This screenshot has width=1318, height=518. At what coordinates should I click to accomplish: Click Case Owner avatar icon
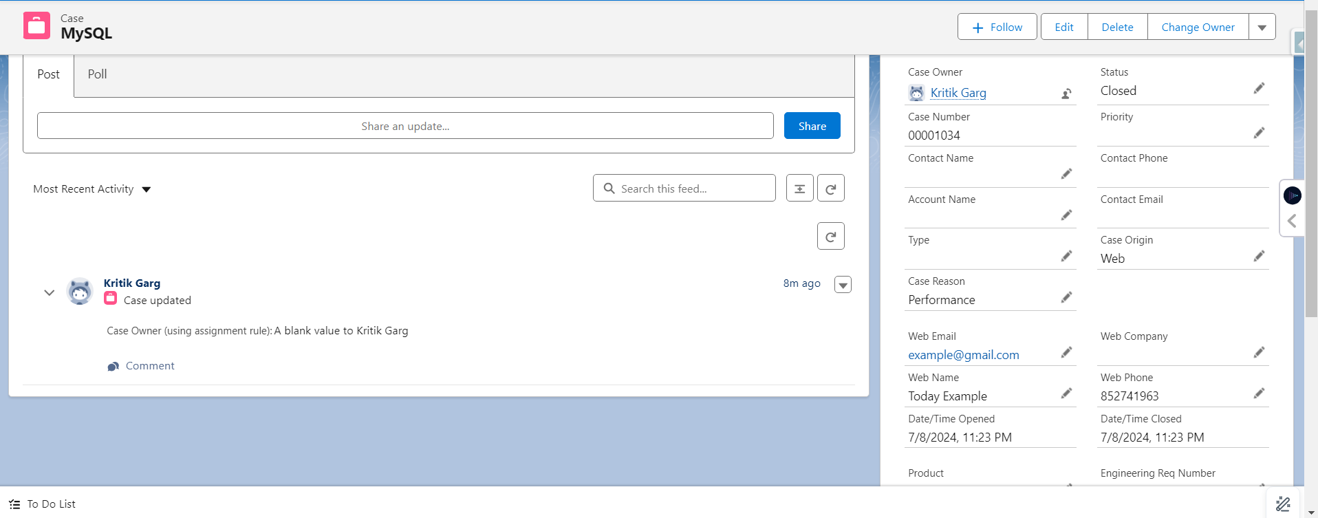(916, 93)
